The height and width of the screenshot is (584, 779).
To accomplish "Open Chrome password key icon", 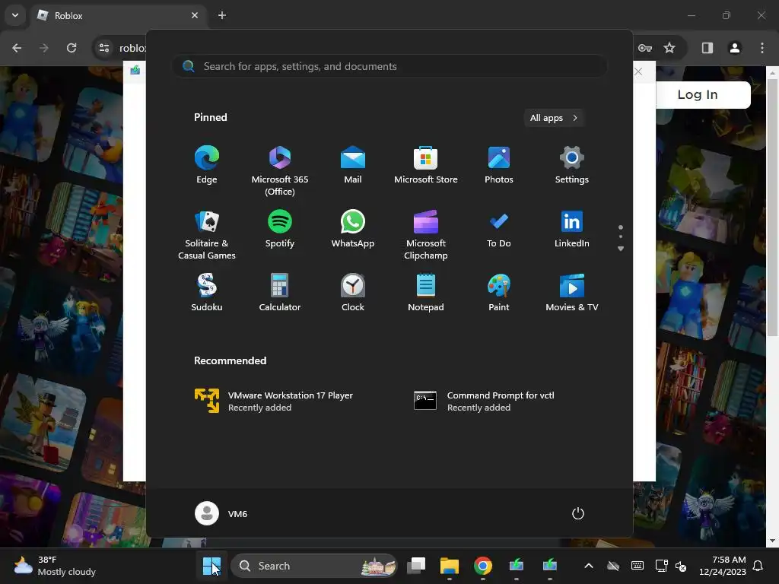I will tap(645, 48).
